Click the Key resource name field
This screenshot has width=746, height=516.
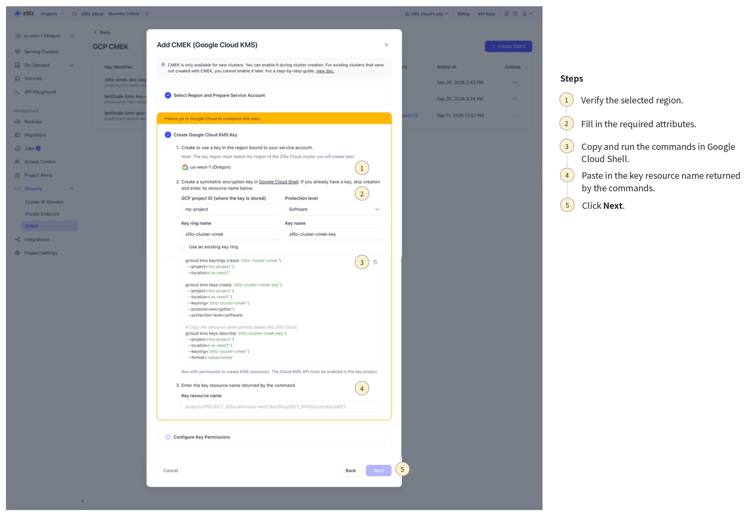click(282, 406)
